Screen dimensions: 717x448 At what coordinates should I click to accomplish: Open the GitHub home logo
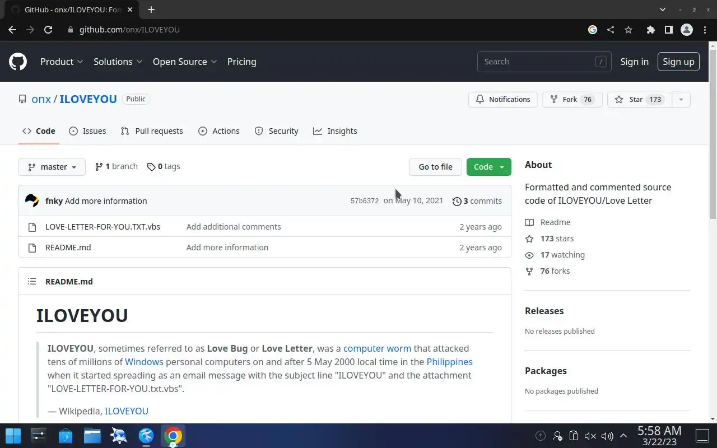point(18,62)
